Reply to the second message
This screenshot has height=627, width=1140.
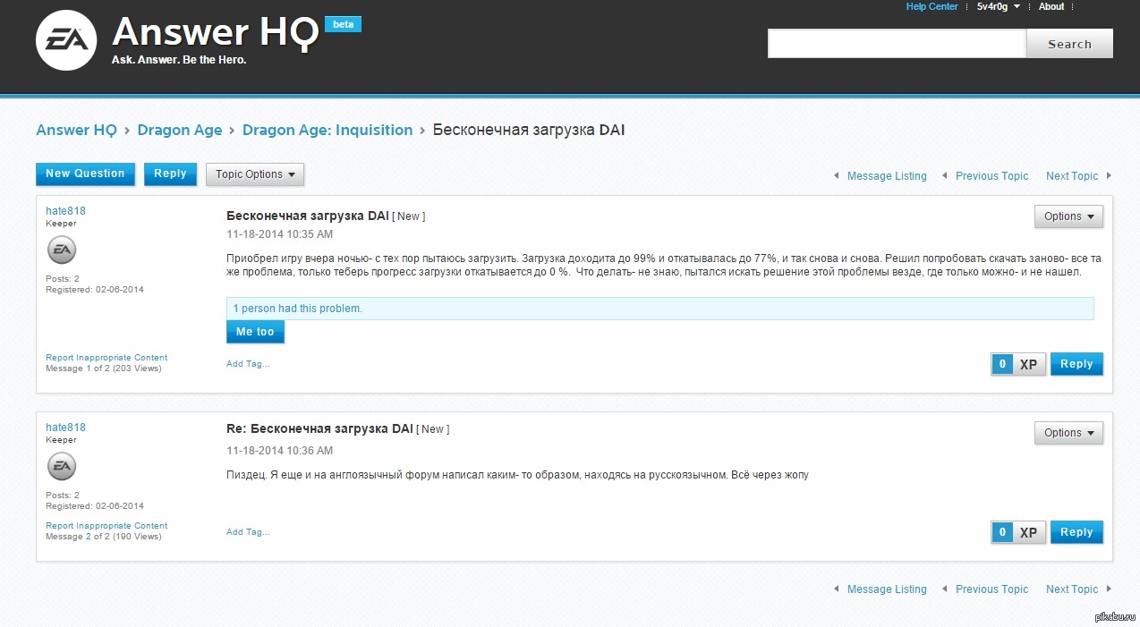click(1076, 532)
